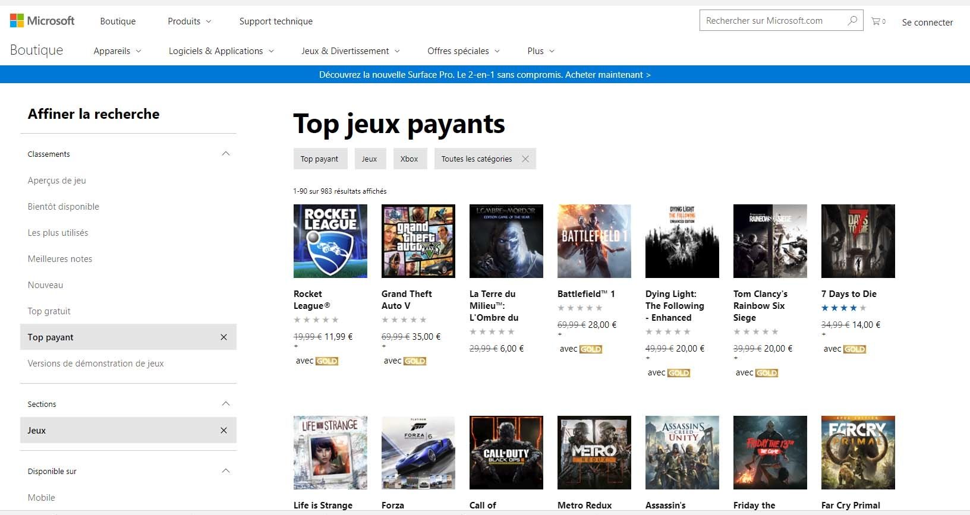Expand the Plus menu
The width and height of the screenshot is (970, 515).
point(541,51)
